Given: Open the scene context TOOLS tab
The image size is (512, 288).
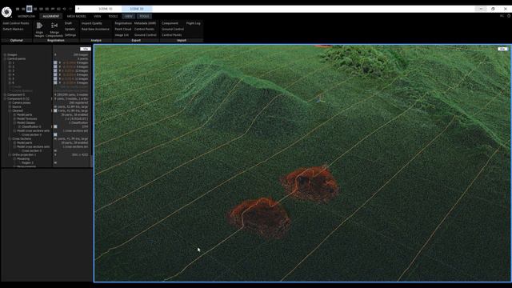Looking at the screenshot, I should coord(144,16).
